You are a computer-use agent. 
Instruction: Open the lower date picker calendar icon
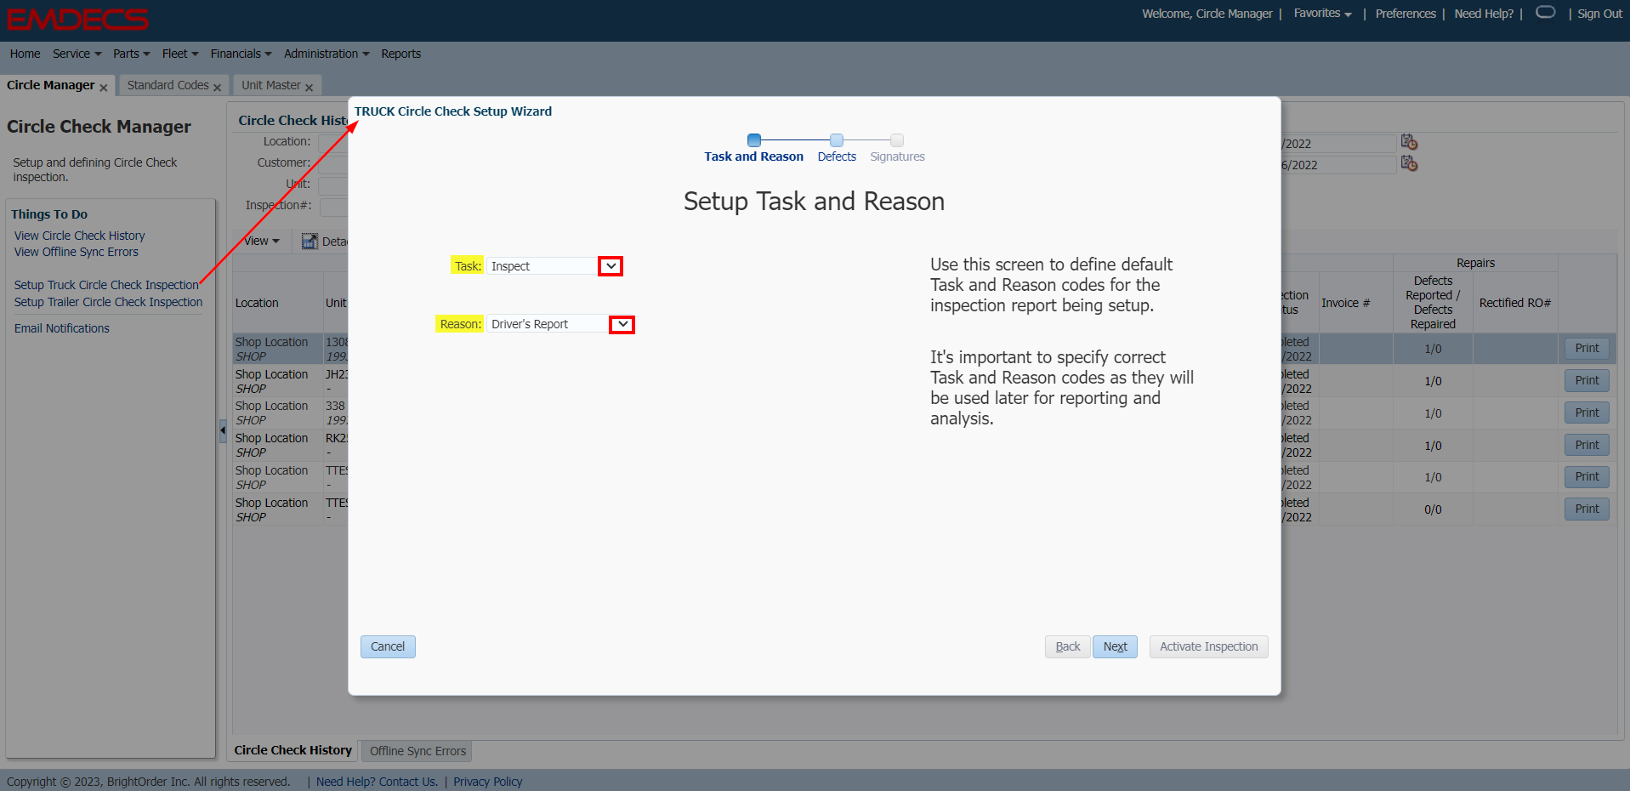pos(1409,163)
